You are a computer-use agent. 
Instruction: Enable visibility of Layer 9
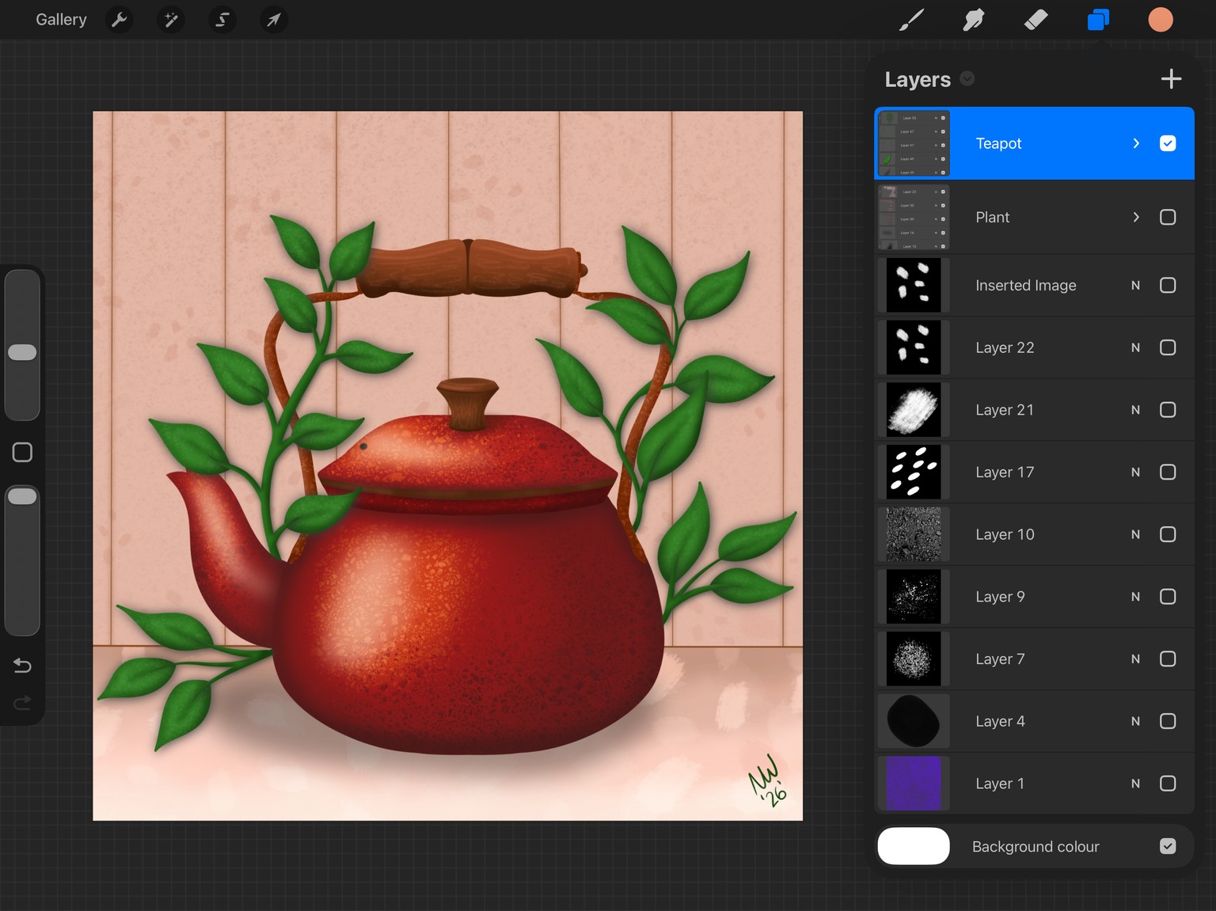(x=1168, y=597)
